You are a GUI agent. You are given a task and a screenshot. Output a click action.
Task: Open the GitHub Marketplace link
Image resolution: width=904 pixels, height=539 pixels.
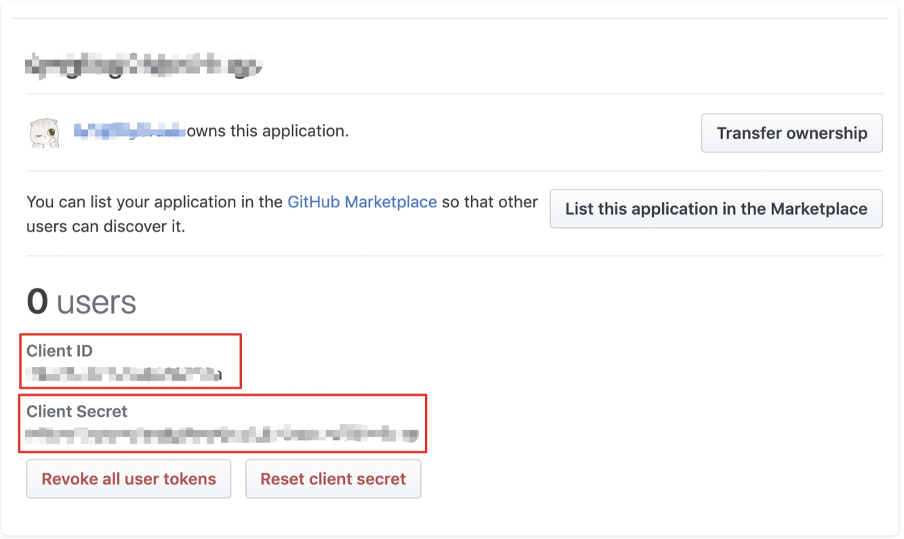point(361,202)
